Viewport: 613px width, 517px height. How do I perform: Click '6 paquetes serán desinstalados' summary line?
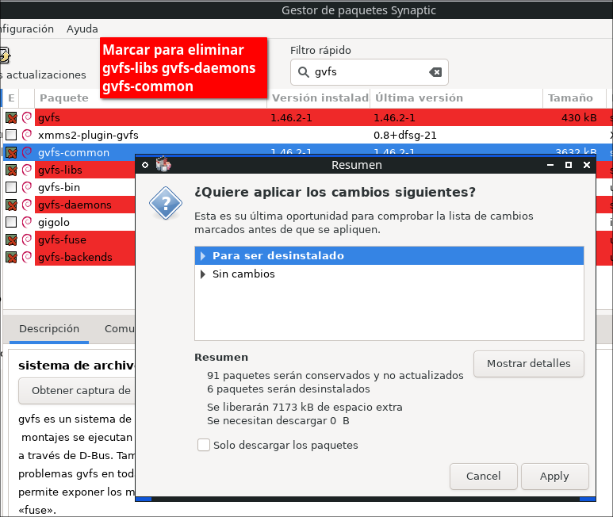tap(289, 389)
